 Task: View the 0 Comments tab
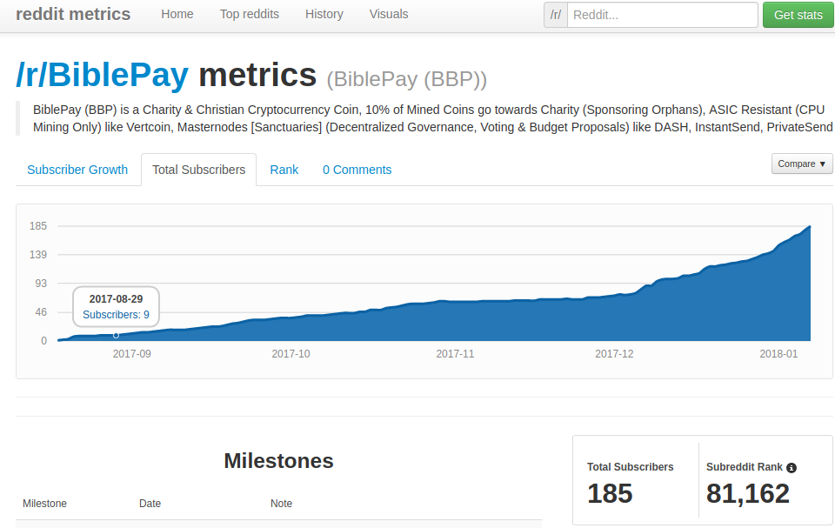pyautogui.click(x=357, y=170)
